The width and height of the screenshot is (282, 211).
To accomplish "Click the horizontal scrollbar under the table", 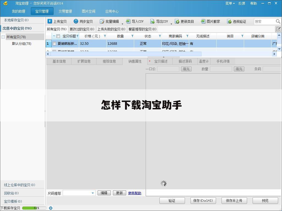I will click(126, 54).
